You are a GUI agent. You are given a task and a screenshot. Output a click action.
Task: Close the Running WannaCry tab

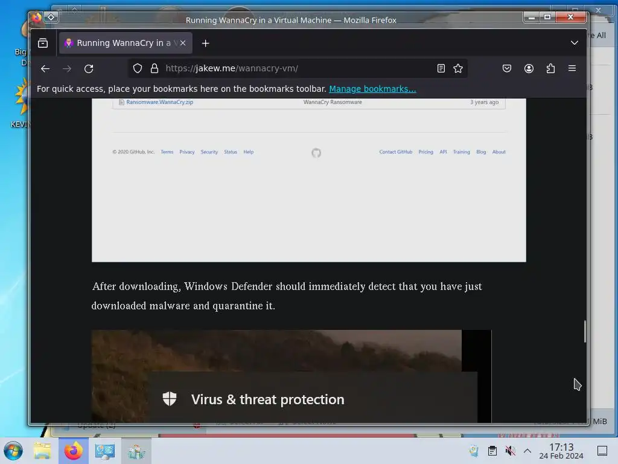pyautogui.click(x=183, y=43)
